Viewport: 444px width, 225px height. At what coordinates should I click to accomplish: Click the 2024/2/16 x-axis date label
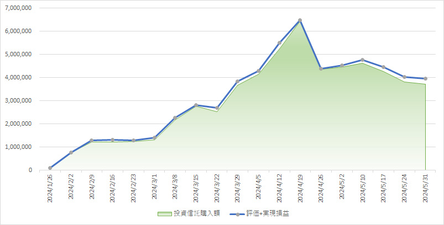click(x=112, y=188)
